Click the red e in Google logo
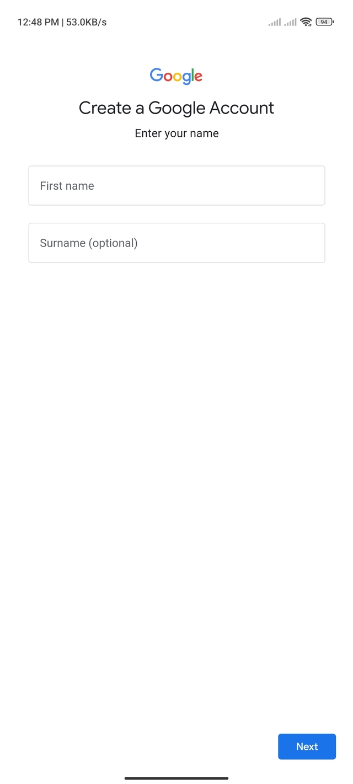 (x=198, y=77)
